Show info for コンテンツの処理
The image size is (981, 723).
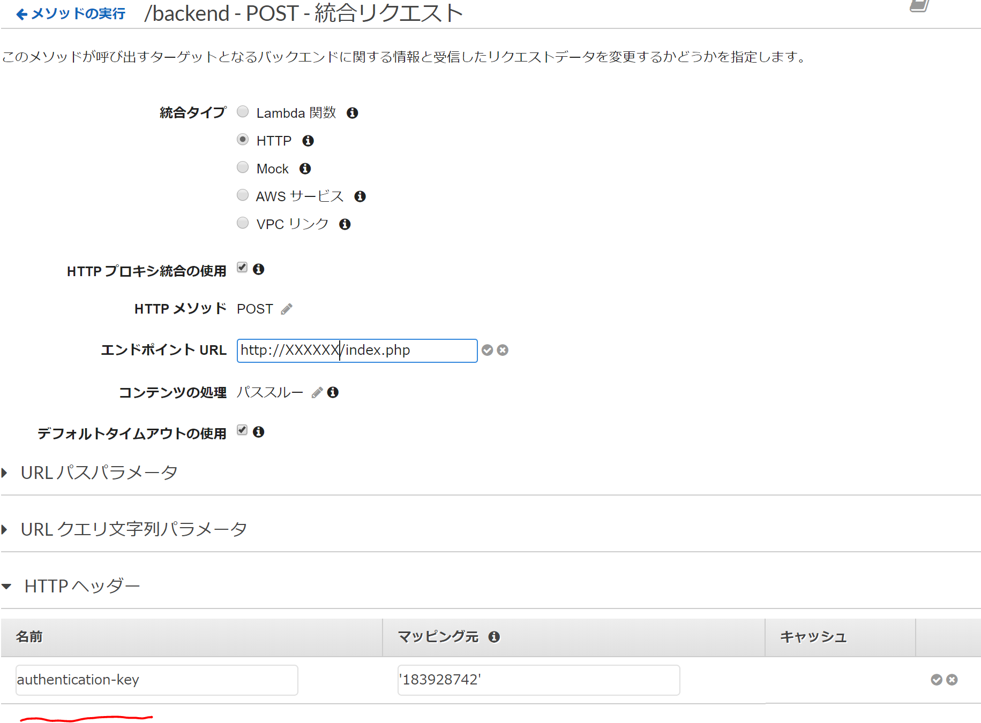[x=333, y=392]
